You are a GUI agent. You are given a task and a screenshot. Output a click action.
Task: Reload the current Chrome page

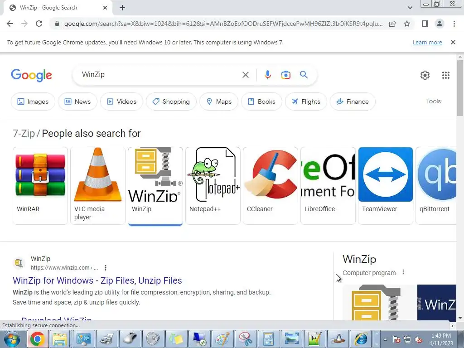(39, 24)
